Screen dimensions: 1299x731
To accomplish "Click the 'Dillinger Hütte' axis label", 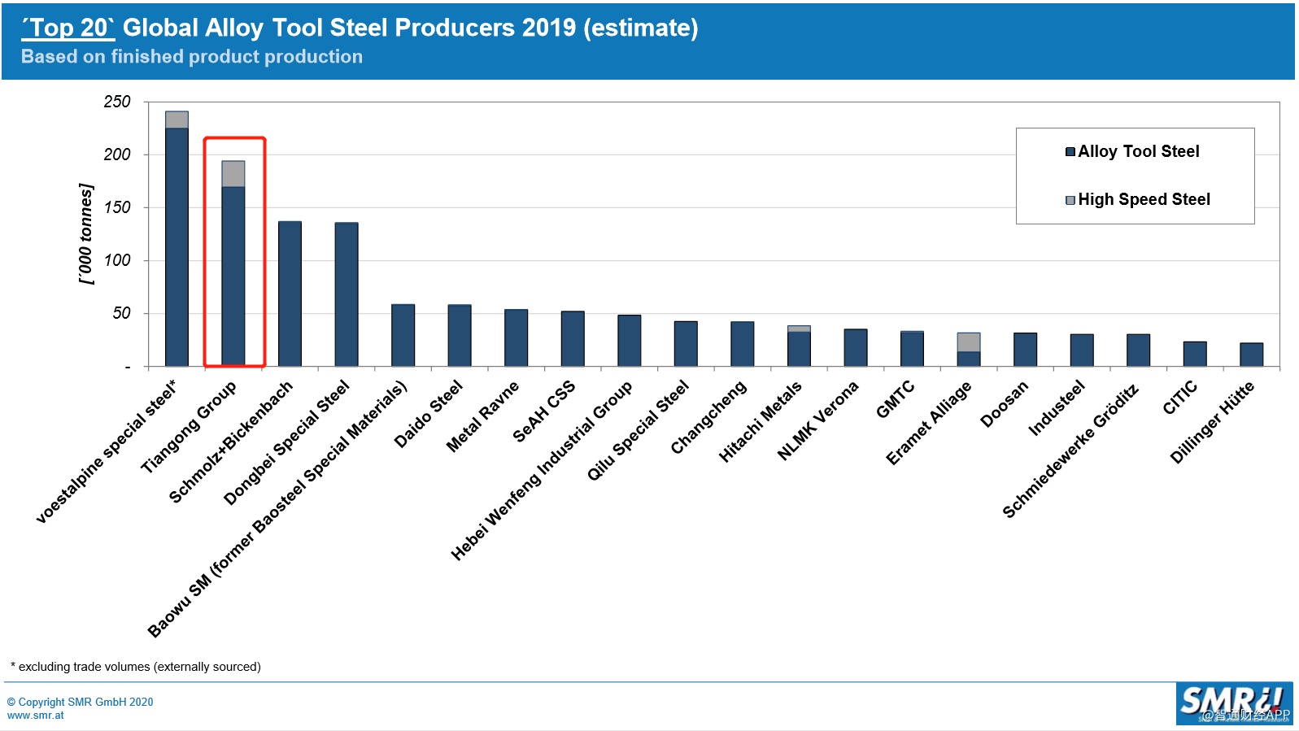I will [x=1212, y=422].
